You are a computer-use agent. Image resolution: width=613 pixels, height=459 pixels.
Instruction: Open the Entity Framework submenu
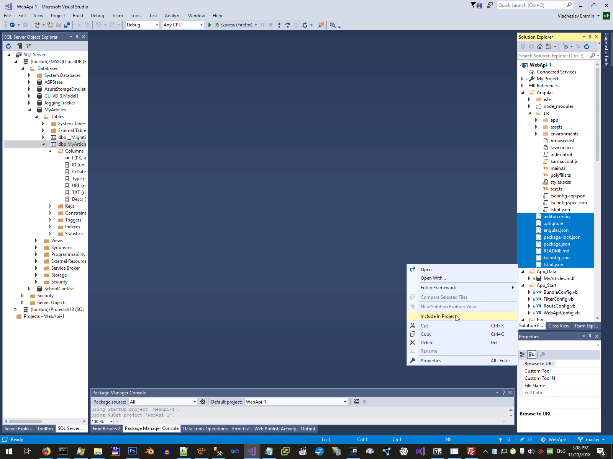462,288
